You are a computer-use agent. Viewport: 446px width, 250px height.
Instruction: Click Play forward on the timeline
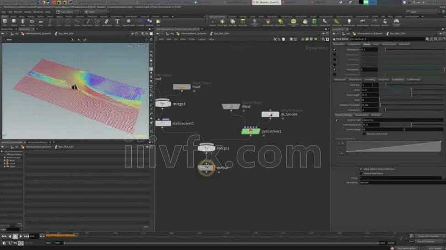pyautogui.click(x=21, y=236)
